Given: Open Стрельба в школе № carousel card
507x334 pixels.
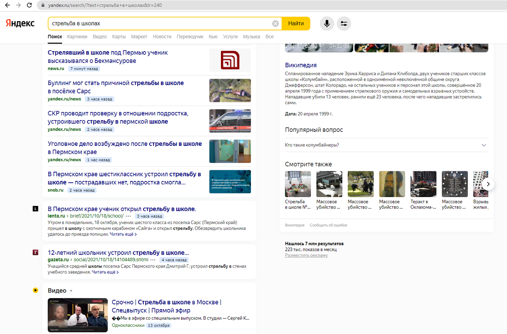Looking at the screenshot, I should (x=298, y=190).
